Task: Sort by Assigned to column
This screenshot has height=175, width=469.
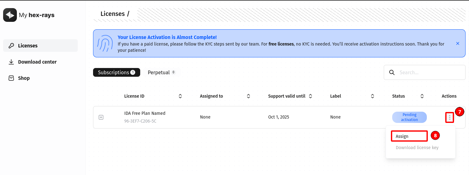Action: (248, 96)
